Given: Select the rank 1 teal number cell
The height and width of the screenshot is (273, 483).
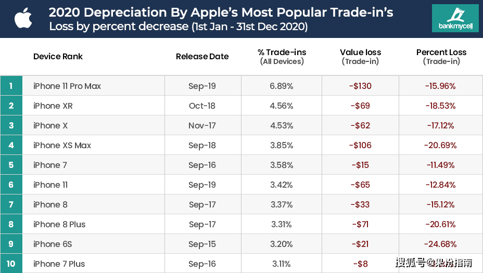Looking at the screenshot, I should 11,86.
